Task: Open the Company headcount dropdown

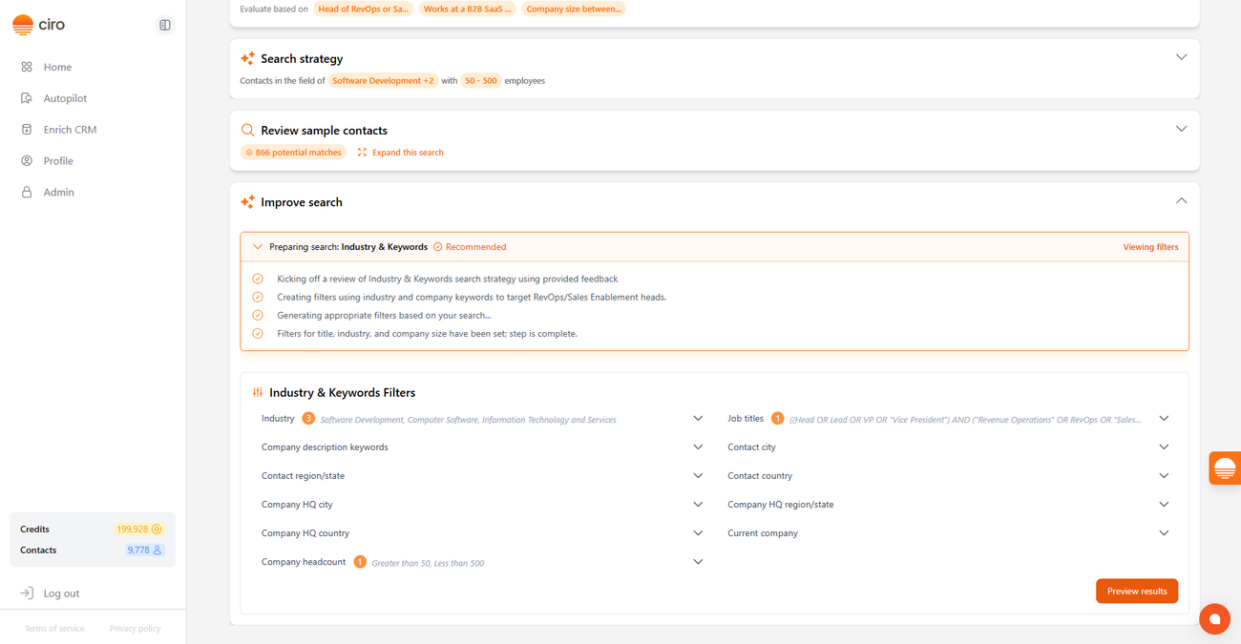Action: coord(697,562)
